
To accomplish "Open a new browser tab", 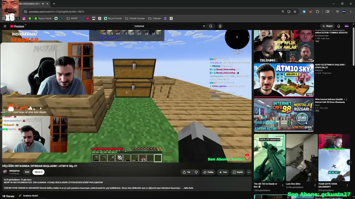I will point(54,4).
